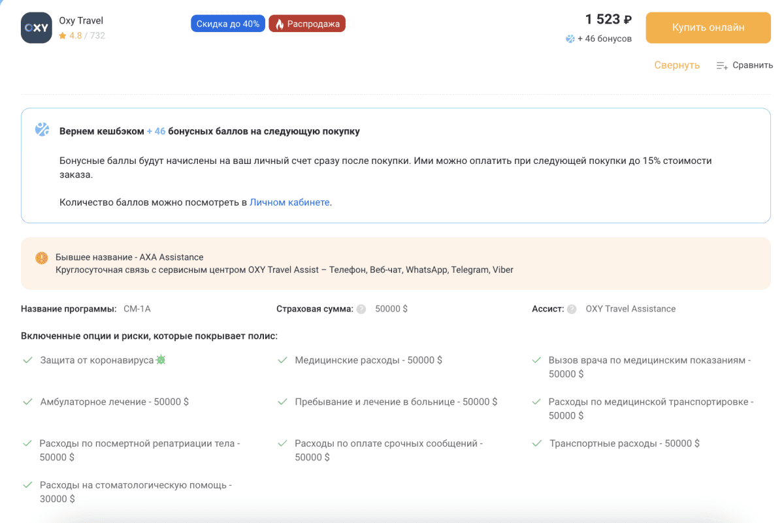The width and height of the screenshot is (784, 523).
Task: Click the checkmark beside Транспортные расходы
Action: tap(536, 443)
